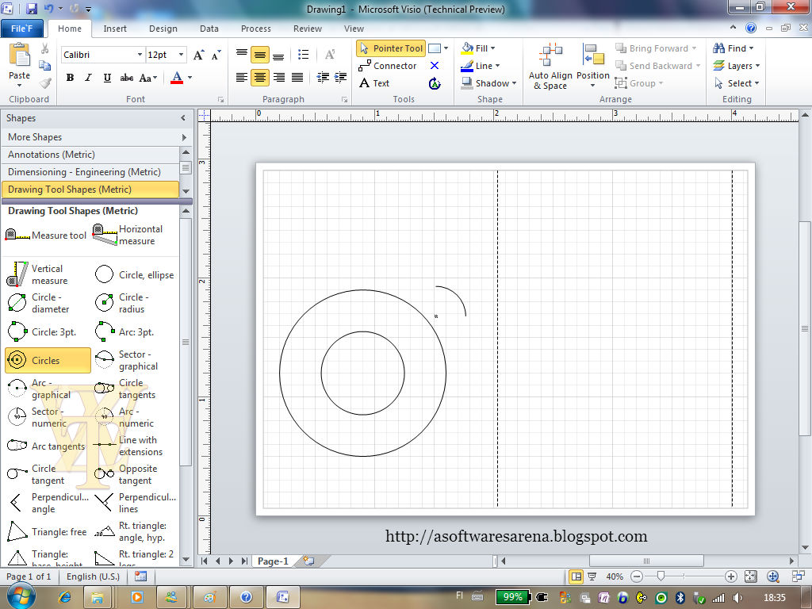Toggle Italic text formatting
812x609 pixels.
pyautogui.click(x=86, y=78)
